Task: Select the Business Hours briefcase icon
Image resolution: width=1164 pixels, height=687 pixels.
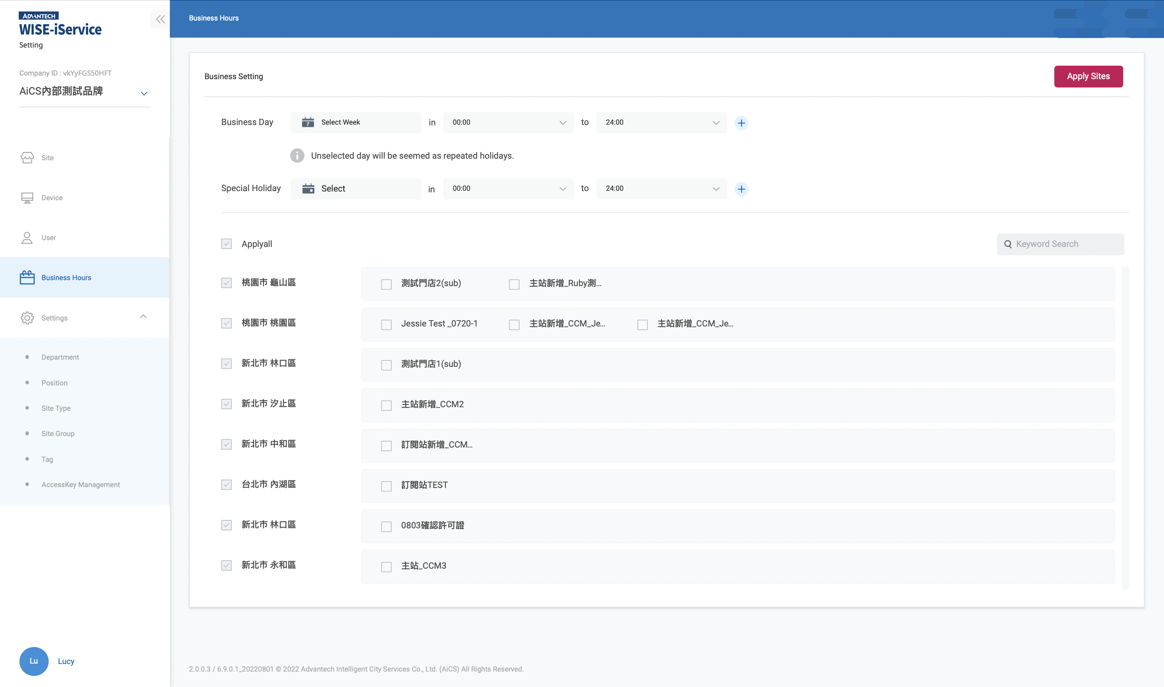Action: click(x=27, y=277)
